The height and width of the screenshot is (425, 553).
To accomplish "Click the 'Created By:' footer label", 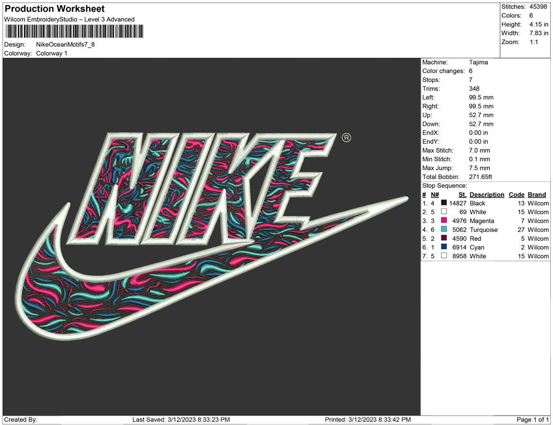I will point(21,419).
